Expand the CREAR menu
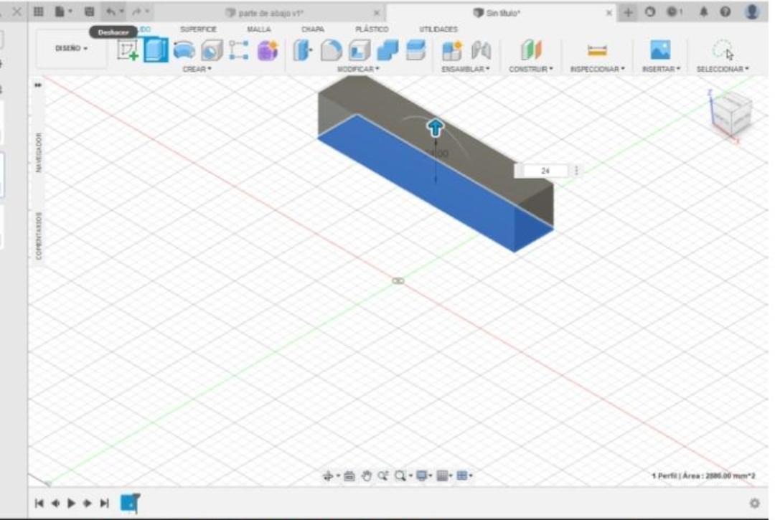This screenshot has height=520, width=775. coord(197,69)
